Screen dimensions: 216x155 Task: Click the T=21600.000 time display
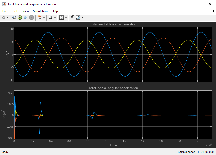[x=206, y=152]
